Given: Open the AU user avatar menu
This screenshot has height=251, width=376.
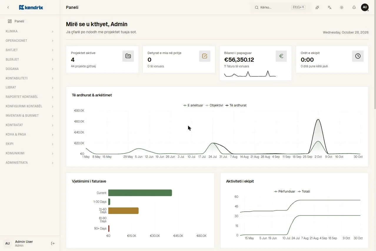Looking at the screenshot, I should point(365,7).
